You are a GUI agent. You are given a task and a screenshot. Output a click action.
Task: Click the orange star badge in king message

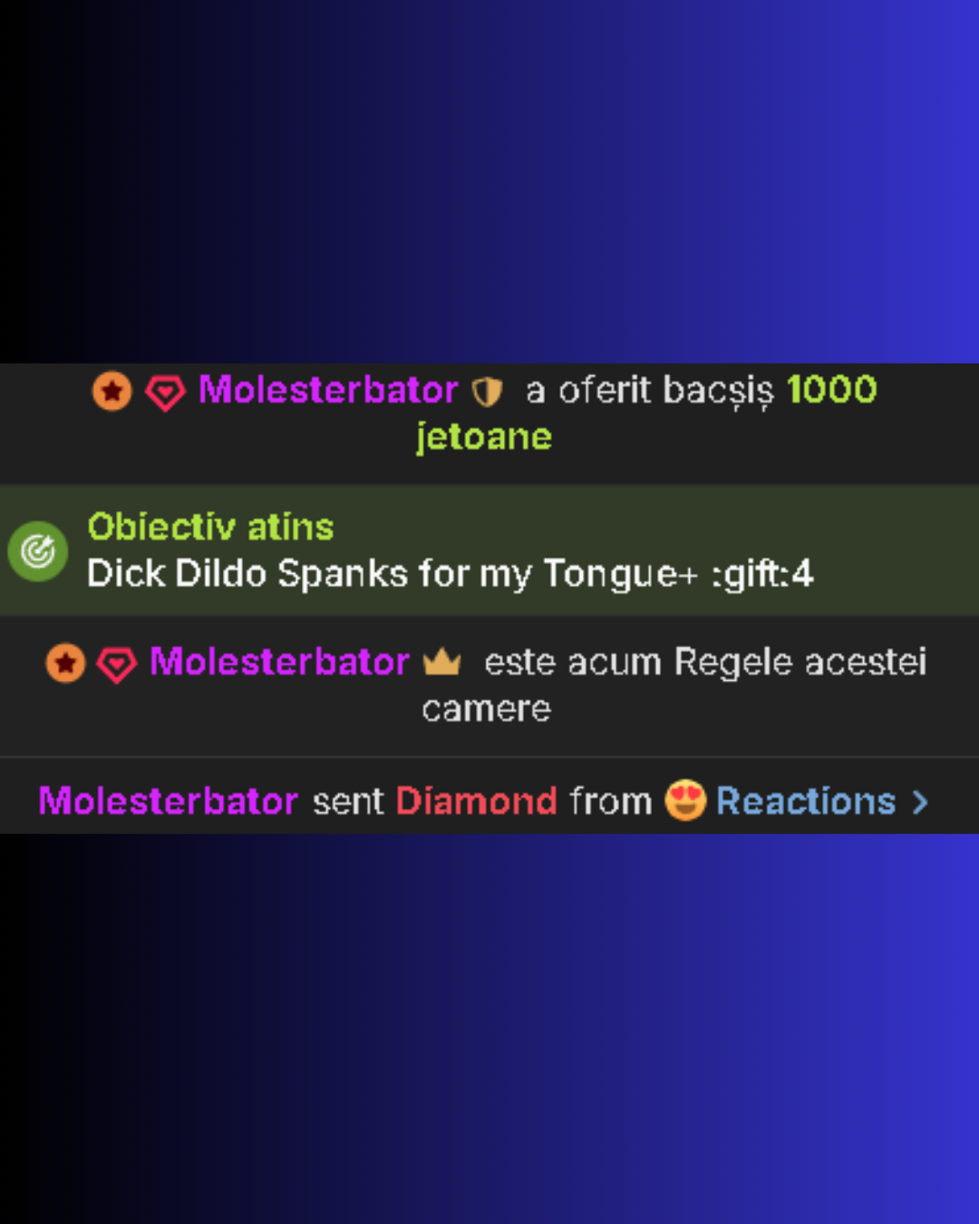click(x=65, y=664)
